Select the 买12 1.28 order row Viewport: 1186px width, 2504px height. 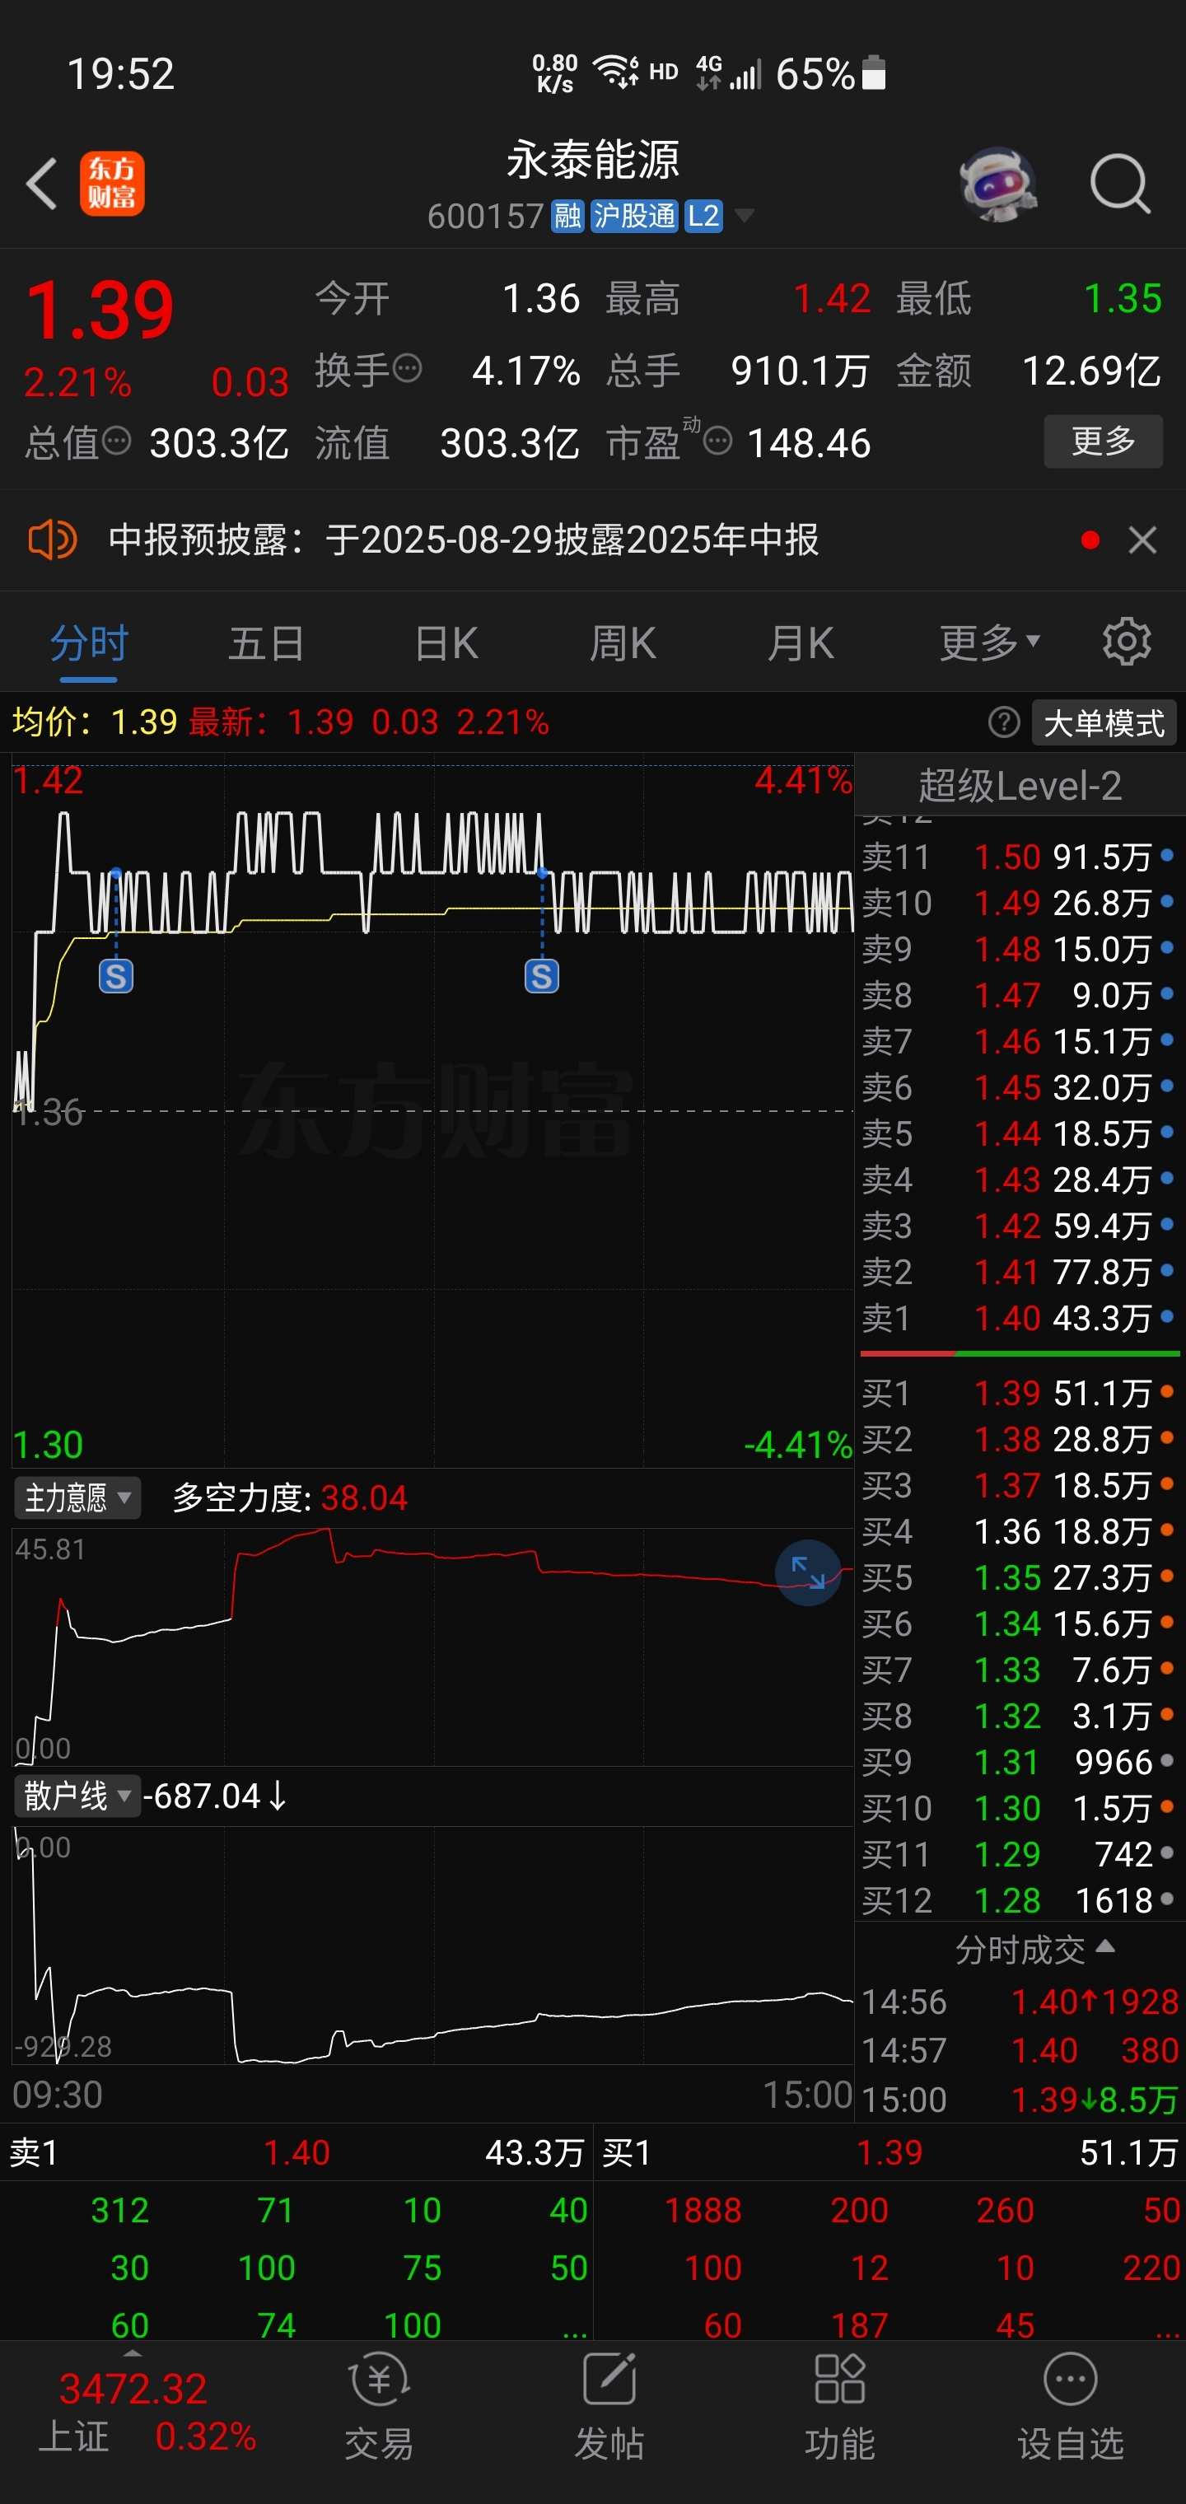click(1019, 1900)
